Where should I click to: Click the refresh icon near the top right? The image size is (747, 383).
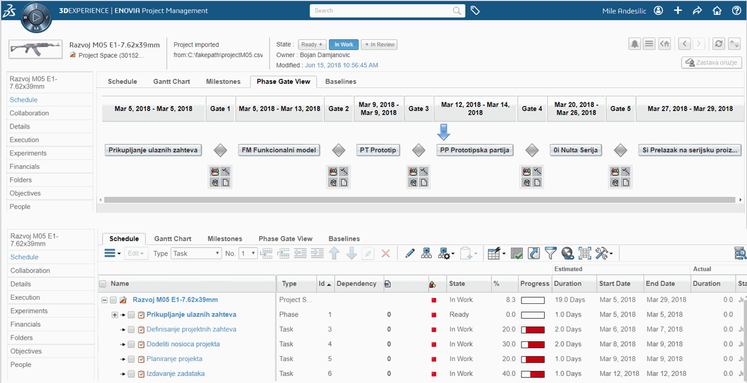718,43
